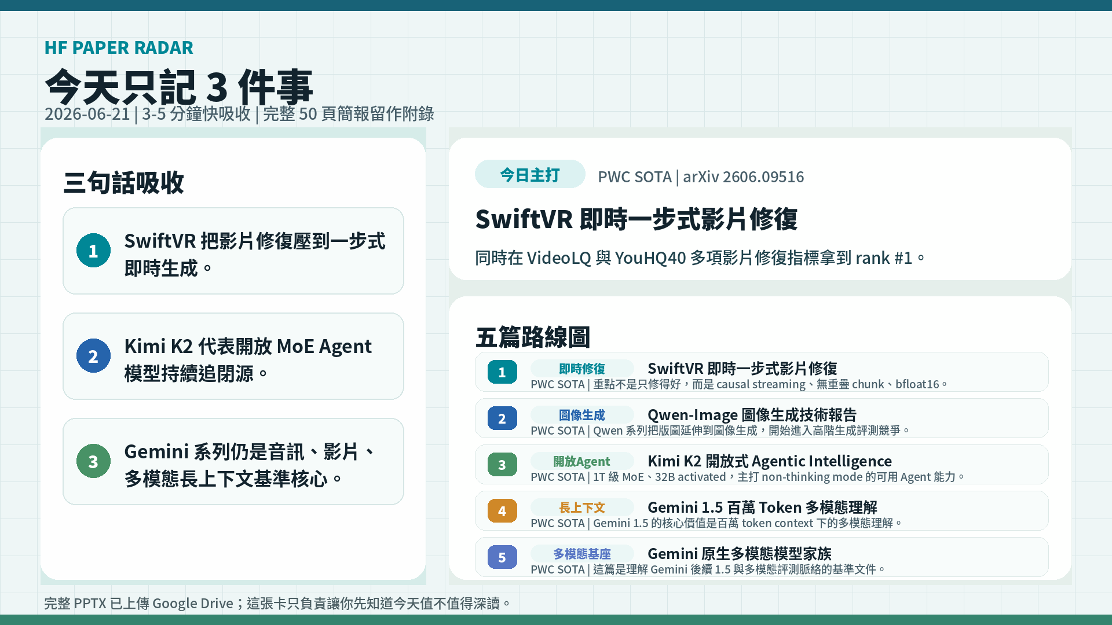
Task: Click "PWC SOTA | arXiv 2606.09516" beside 今日主打
Action: coord(701,177)
